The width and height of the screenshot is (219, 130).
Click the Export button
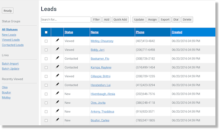(x=165, y=19)
